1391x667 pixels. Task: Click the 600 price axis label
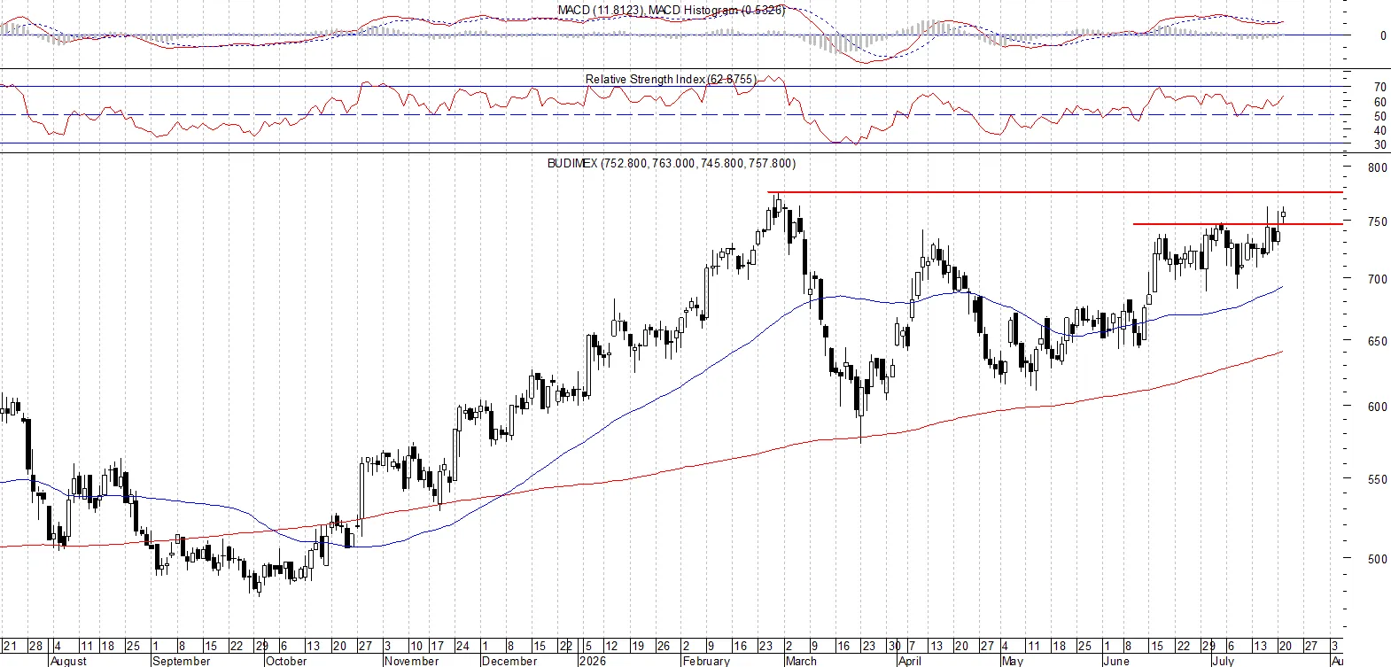click(x=1377, y=407)
